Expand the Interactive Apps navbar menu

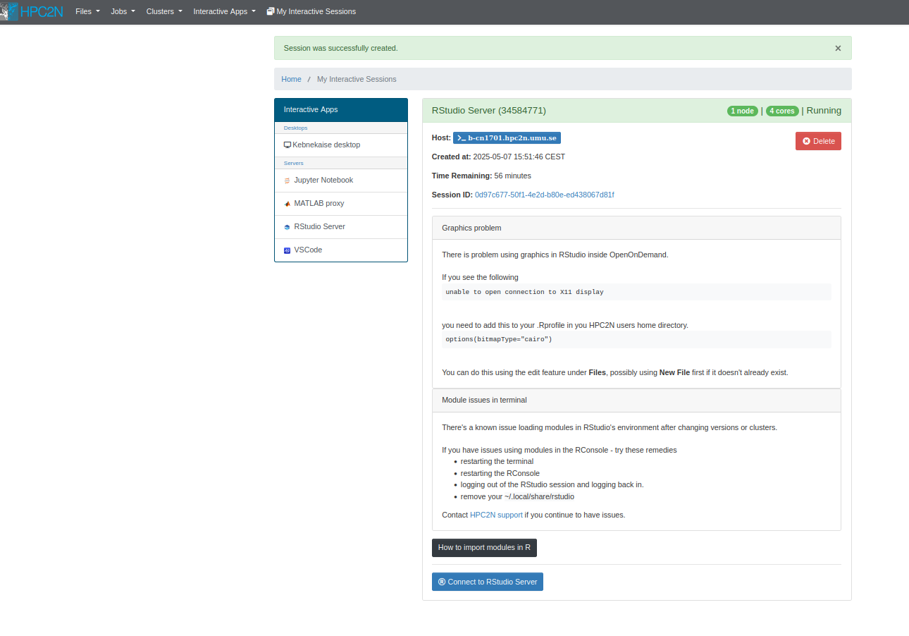(x=224, y=11)
